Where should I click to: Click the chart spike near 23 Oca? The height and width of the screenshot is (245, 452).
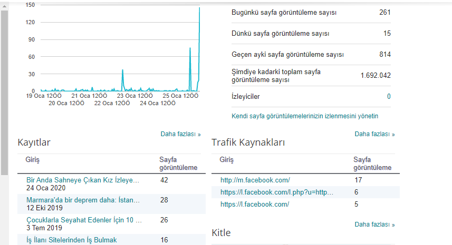pos(122,70)
